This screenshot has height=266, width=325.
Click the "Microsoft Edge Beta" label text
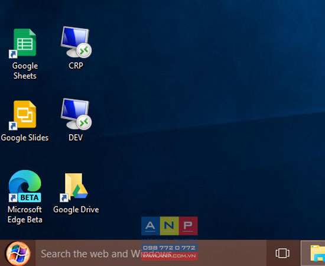click(x=25, y=215)
